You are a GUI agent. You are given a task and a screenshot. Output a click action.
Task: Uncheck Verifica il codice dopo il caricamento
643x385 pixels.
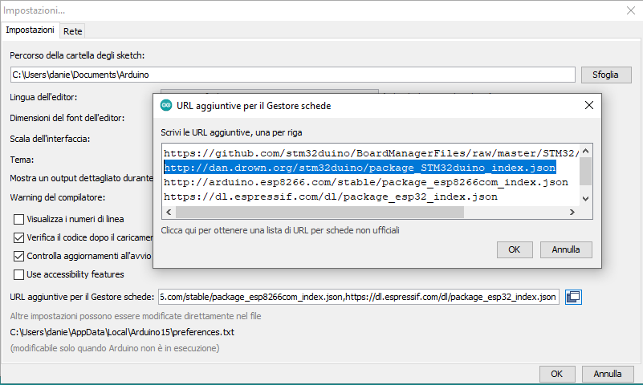pos(19,237)
